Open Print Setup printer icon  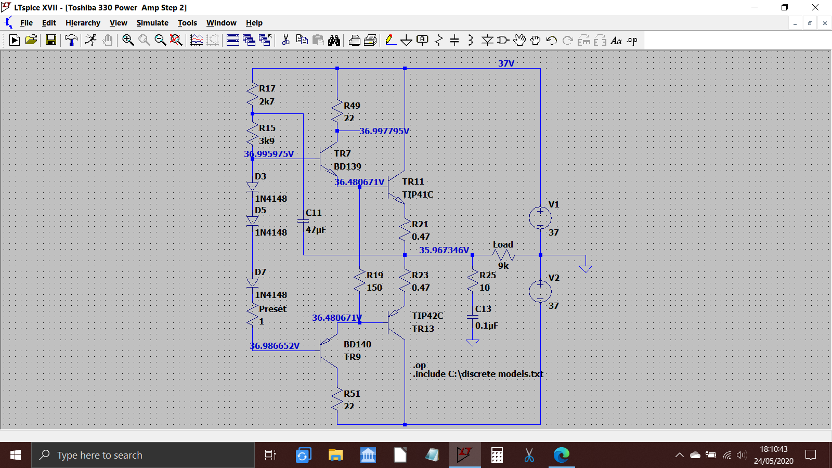point(355,40)
